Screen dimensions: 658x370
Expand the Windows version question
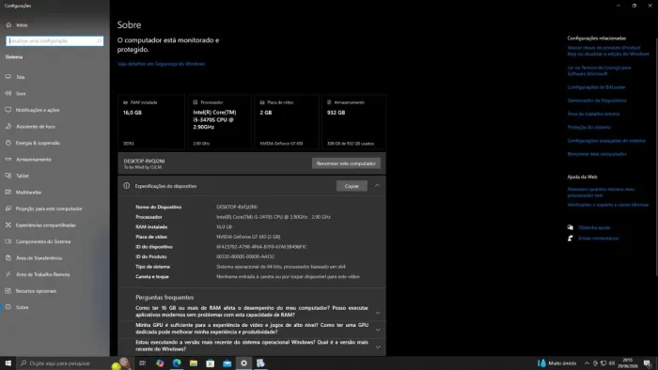coord(378,347)
